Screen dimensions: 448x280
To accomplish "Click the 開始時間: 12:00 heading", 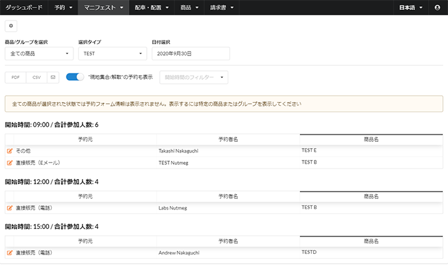I will 52,182.
